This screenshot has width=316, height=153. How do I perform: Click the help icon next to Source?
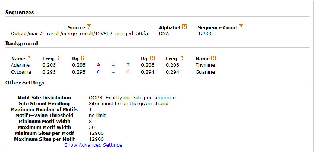click(x=89, y=27)
